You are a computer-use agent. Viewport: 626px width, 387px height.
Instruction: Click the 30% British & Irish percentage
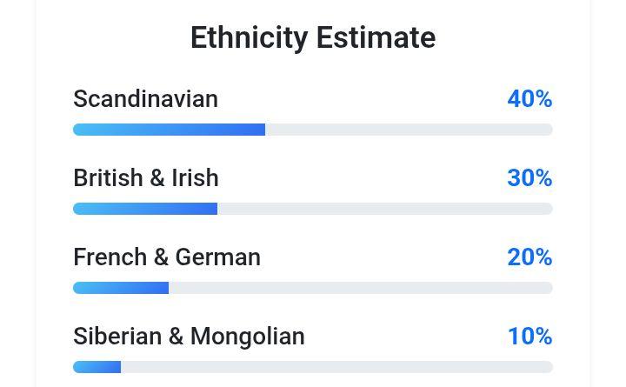[x=529, y=178]
